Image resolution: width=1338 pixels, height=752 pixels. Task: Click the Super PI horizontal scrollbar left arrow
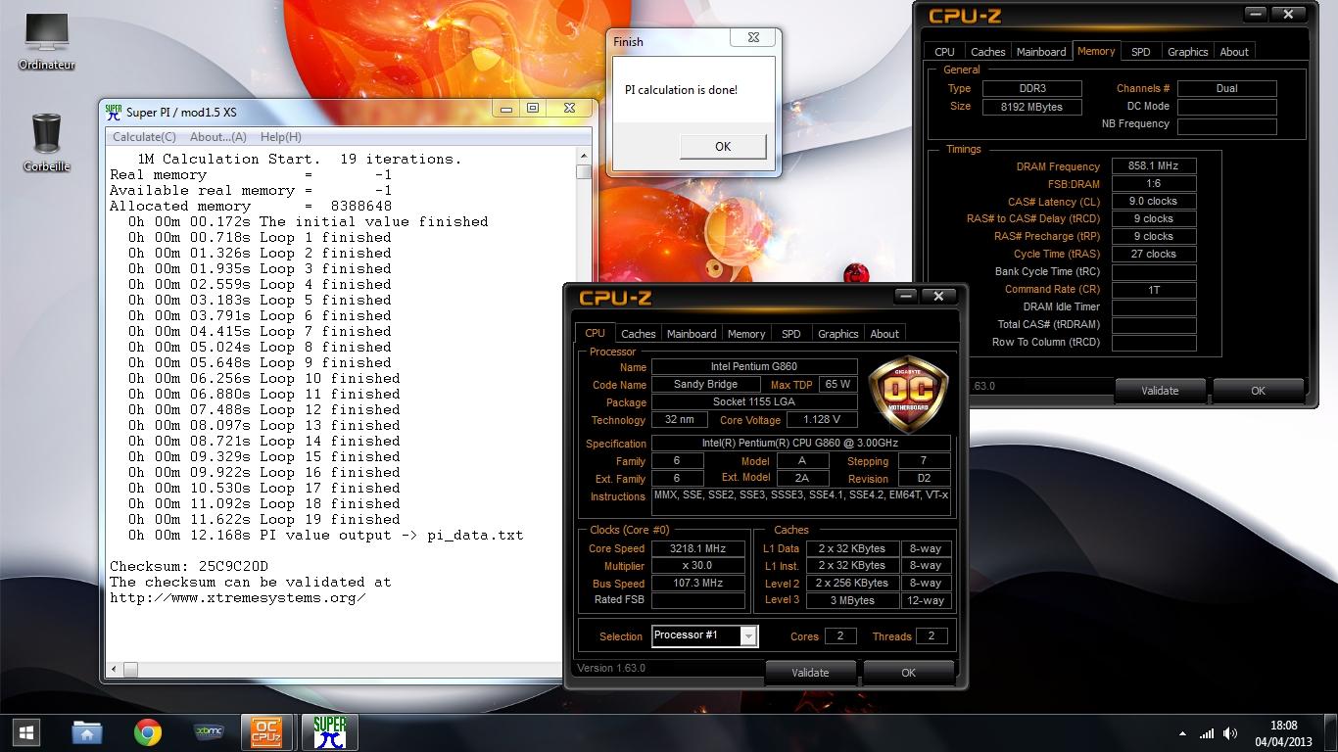coord(115,670)
